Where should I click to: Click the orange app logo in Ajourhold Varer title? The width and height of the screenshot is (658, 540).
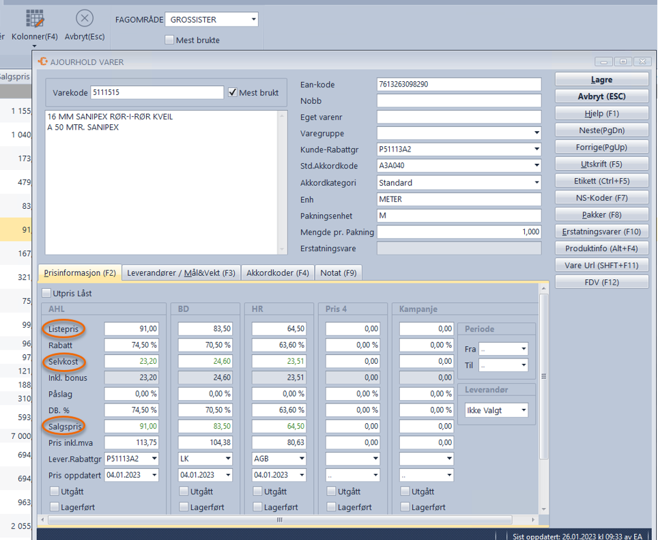click(43, 61)
